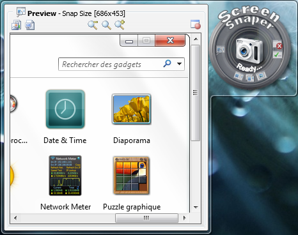Click the camera in the Screen Snaper dial

coord(249,50)
